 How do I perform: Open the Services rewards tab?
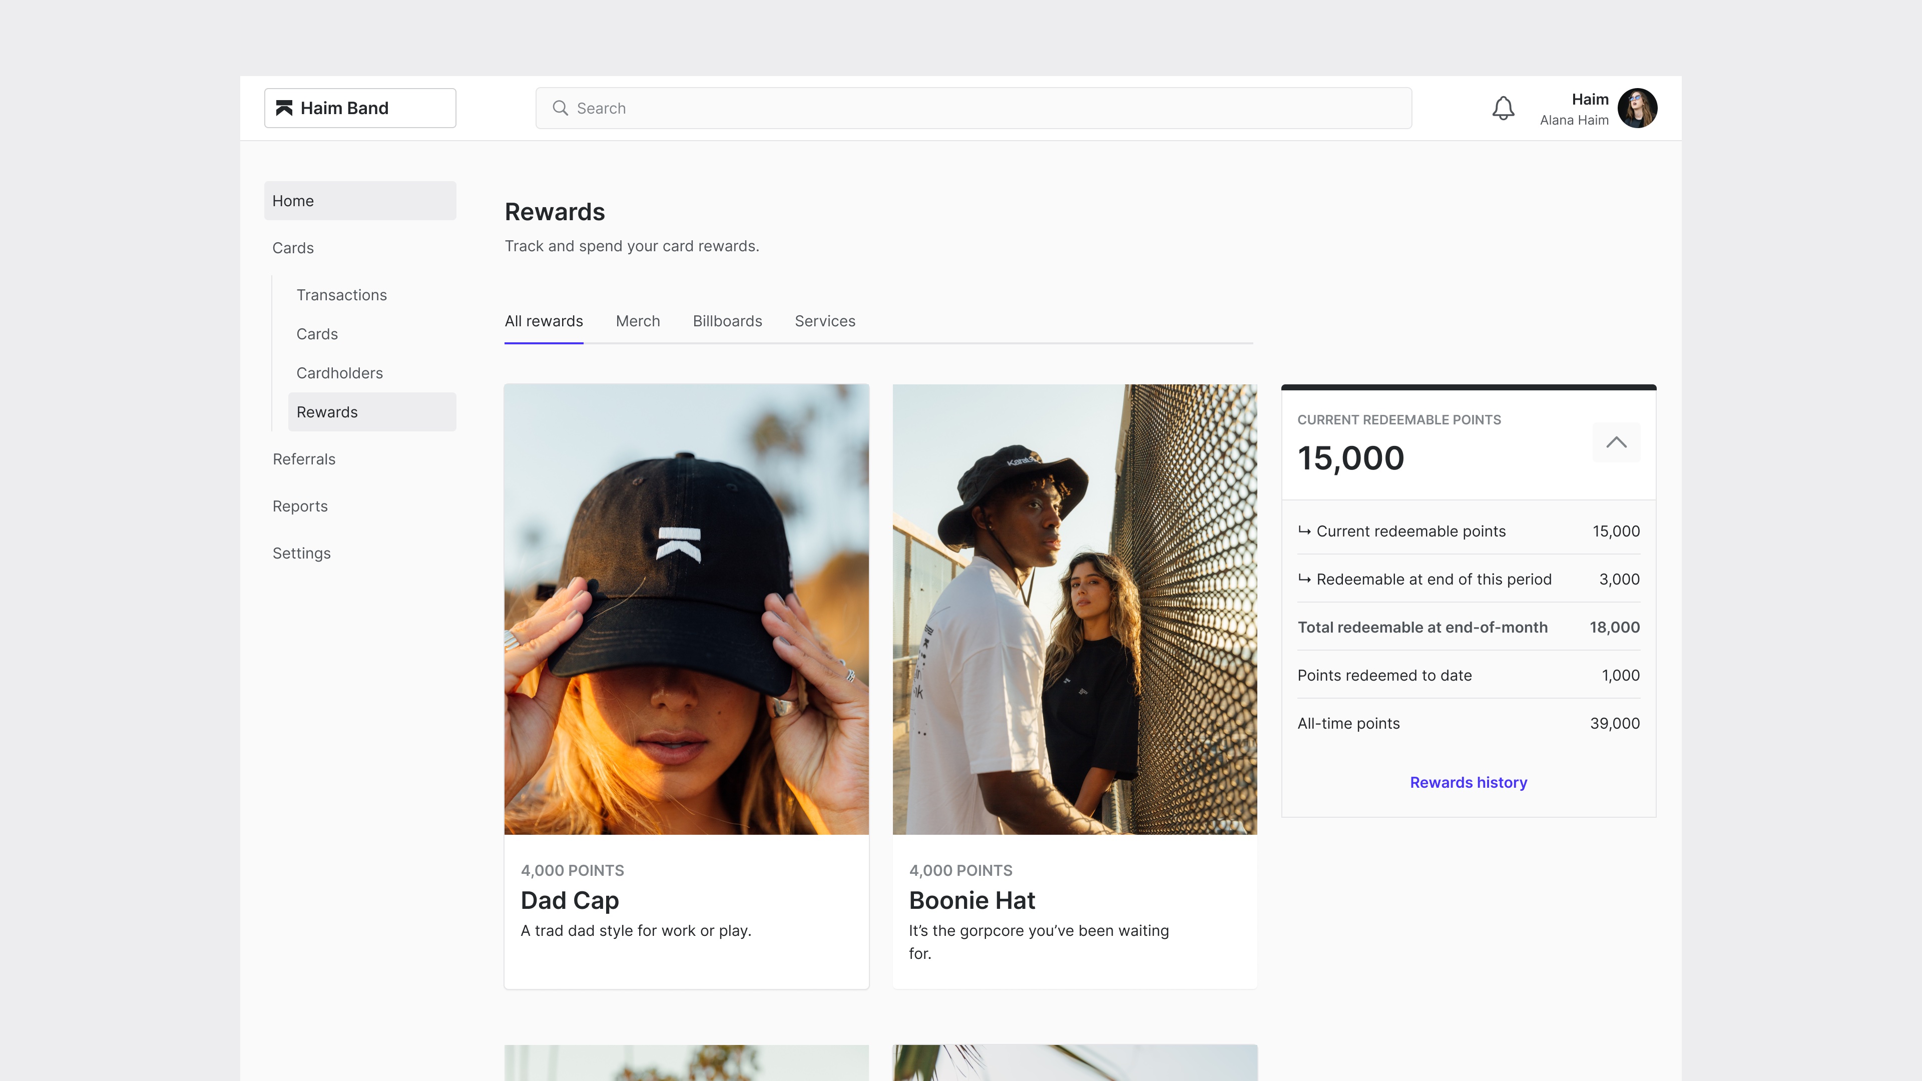pos(824,321)
